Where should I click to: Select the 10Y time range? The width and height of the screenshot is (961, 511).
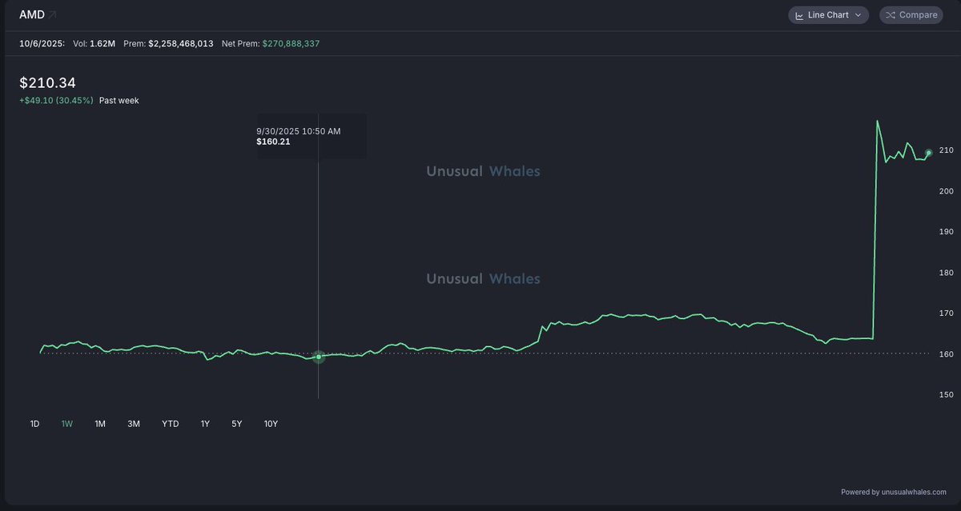271,424
